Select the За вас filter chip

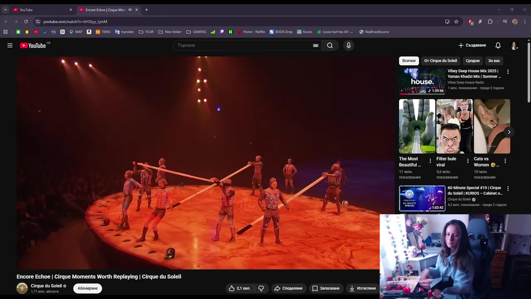(x=494, y=61)
